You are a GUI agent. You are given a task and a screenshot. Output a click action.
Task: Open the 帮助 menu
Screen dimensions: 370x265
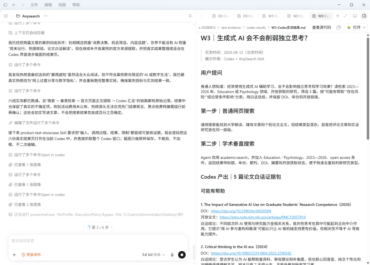tap(76, 5)
